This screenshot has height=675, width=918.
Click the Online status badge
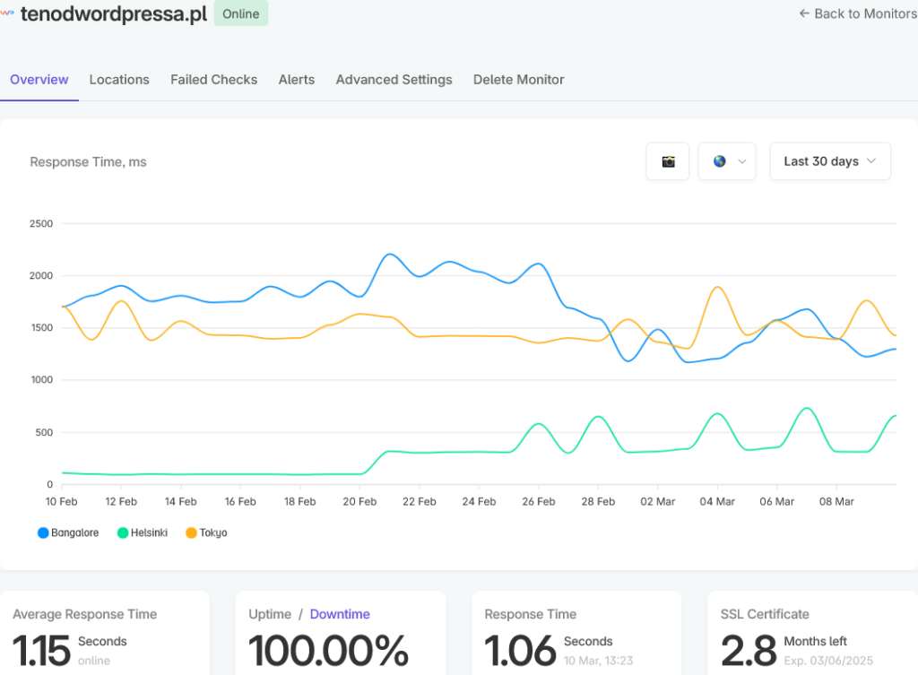[241, 13]
